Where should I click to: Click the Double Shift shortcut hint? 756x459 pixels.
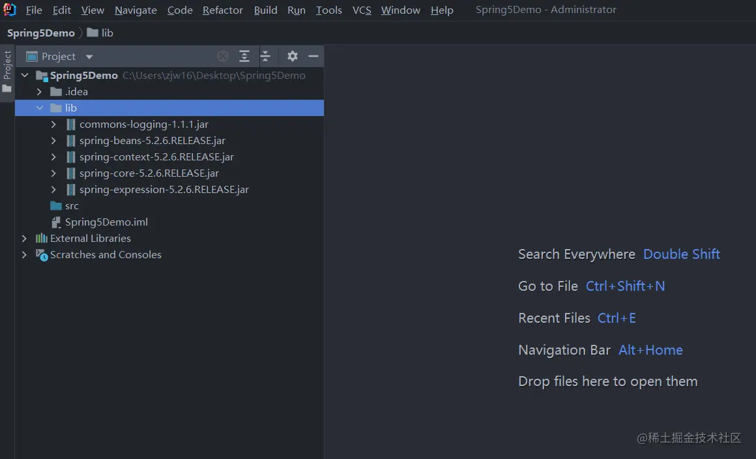(x=682, y=254)
